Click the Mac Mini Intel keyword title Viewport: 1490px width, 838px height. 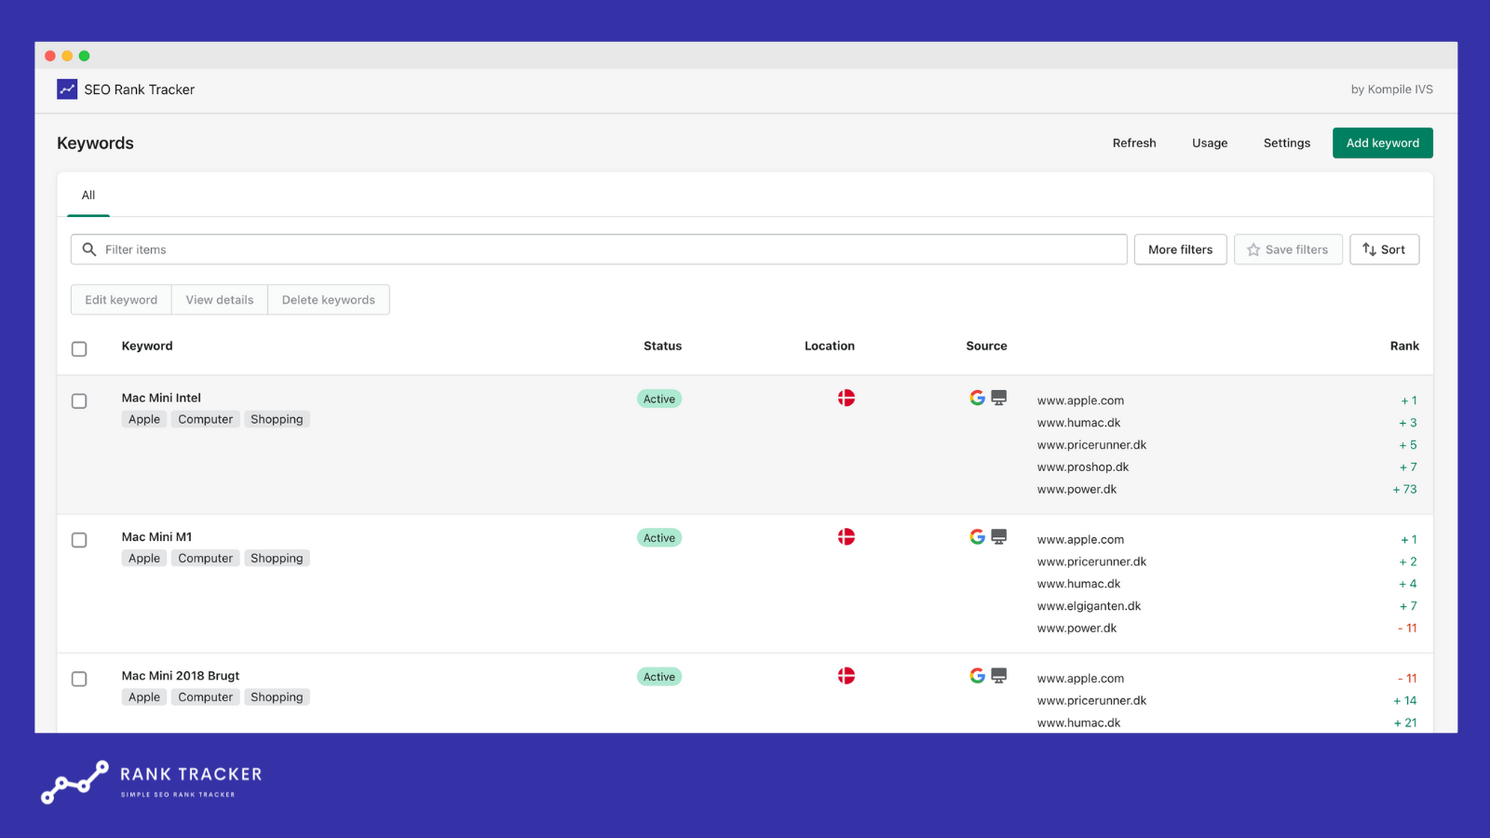[x=161, y=398]
